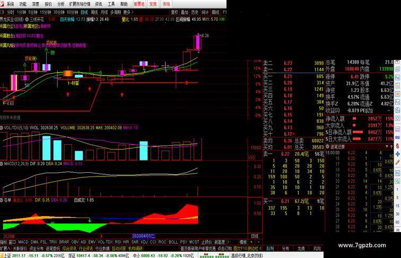
Task: Click the minus zoom-out button beside 模板
Action: coord(258,242)
